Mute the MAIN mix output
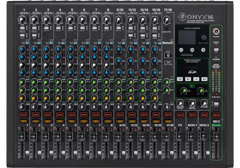 [216, 115]
